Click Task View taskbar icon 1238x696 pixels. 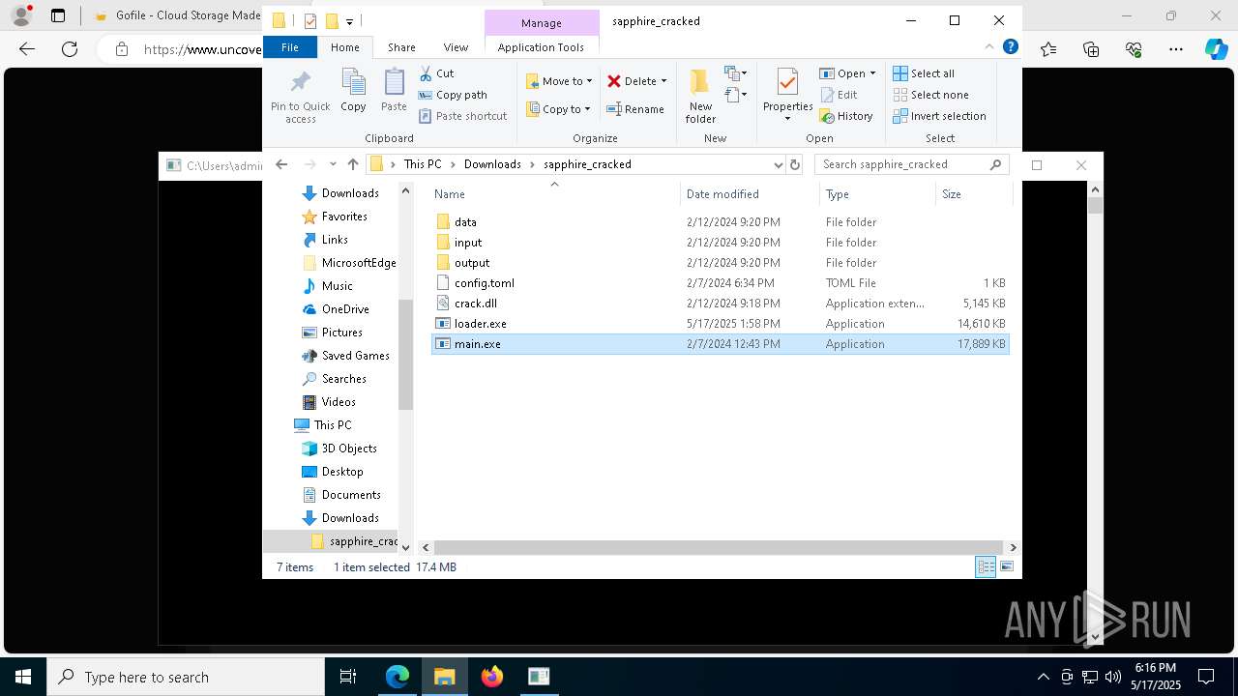348,677
